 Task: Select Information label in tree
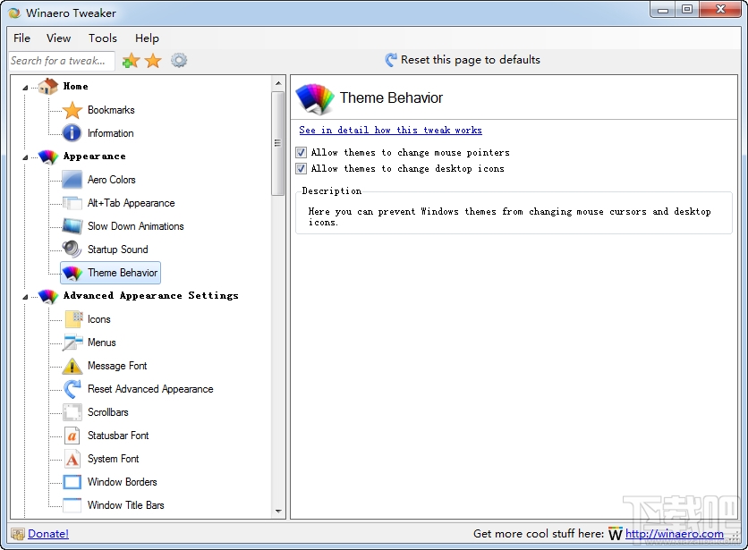[111, 133]
